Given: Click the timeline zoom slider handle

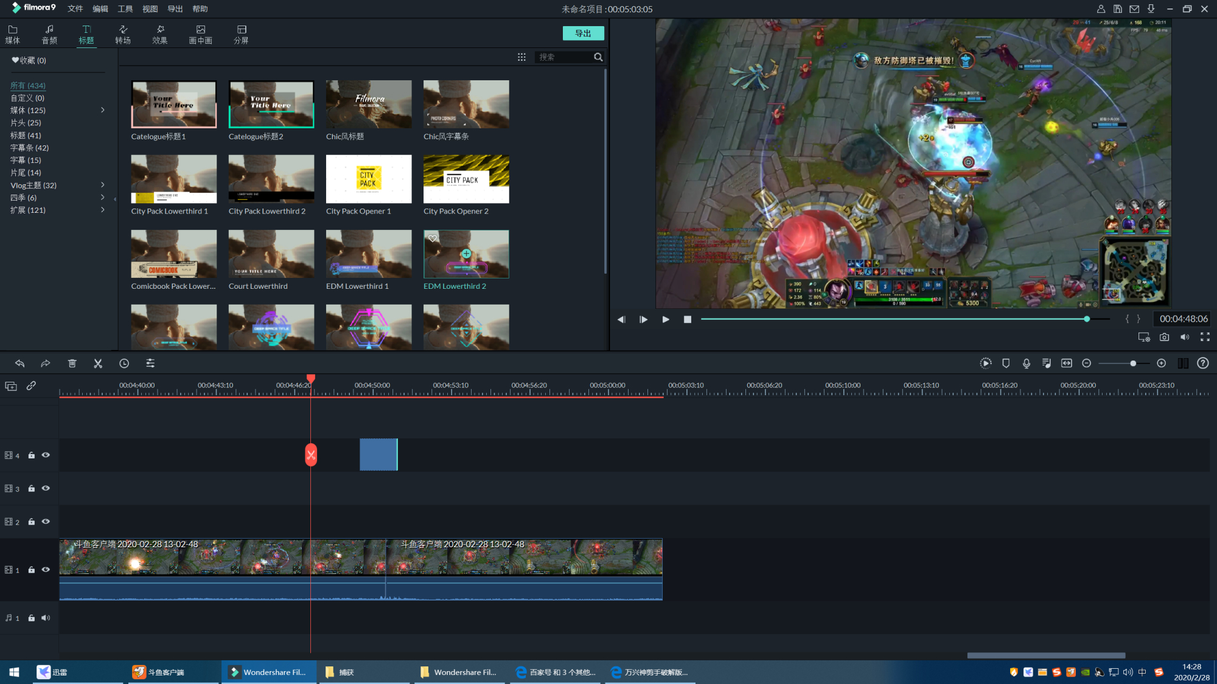Looking at the screenshot, I should pyautogui.click(x=1132, y=364).
